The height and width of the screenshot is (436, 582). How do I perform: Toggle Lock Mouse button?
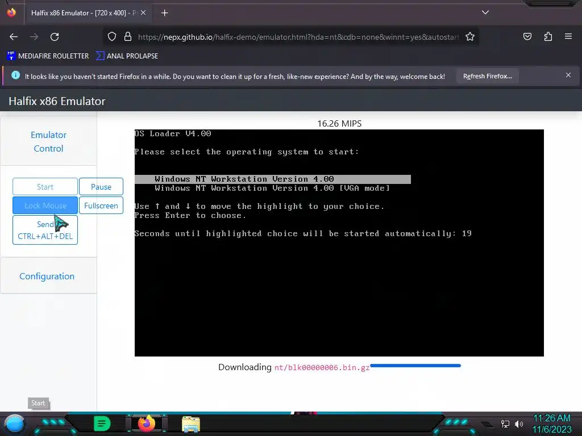coord(45,206)
